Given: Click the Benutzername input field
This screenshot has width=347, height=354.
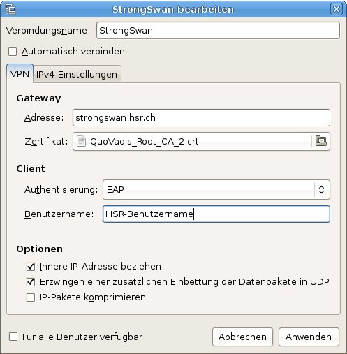Looking at the screenshot, I should [x=216, y=214].
